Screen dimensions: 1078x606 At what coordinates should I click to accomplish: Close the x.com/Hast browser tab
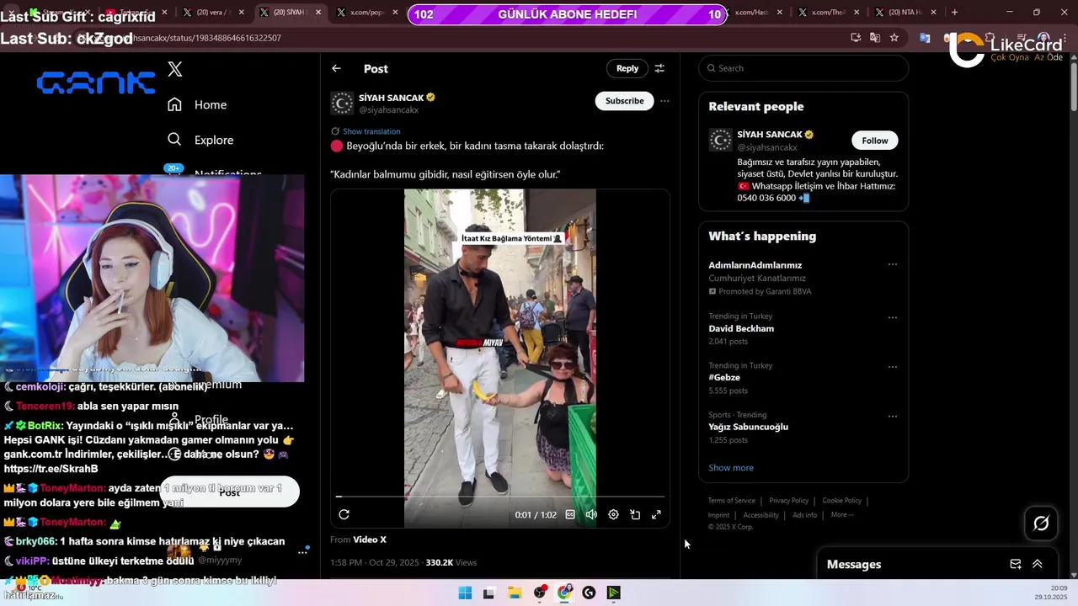click(x=780, y=13)
